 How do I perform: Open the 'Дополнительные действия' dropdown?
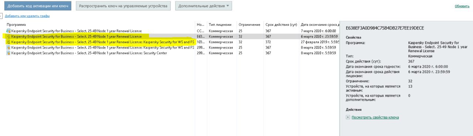pos(203,6)
